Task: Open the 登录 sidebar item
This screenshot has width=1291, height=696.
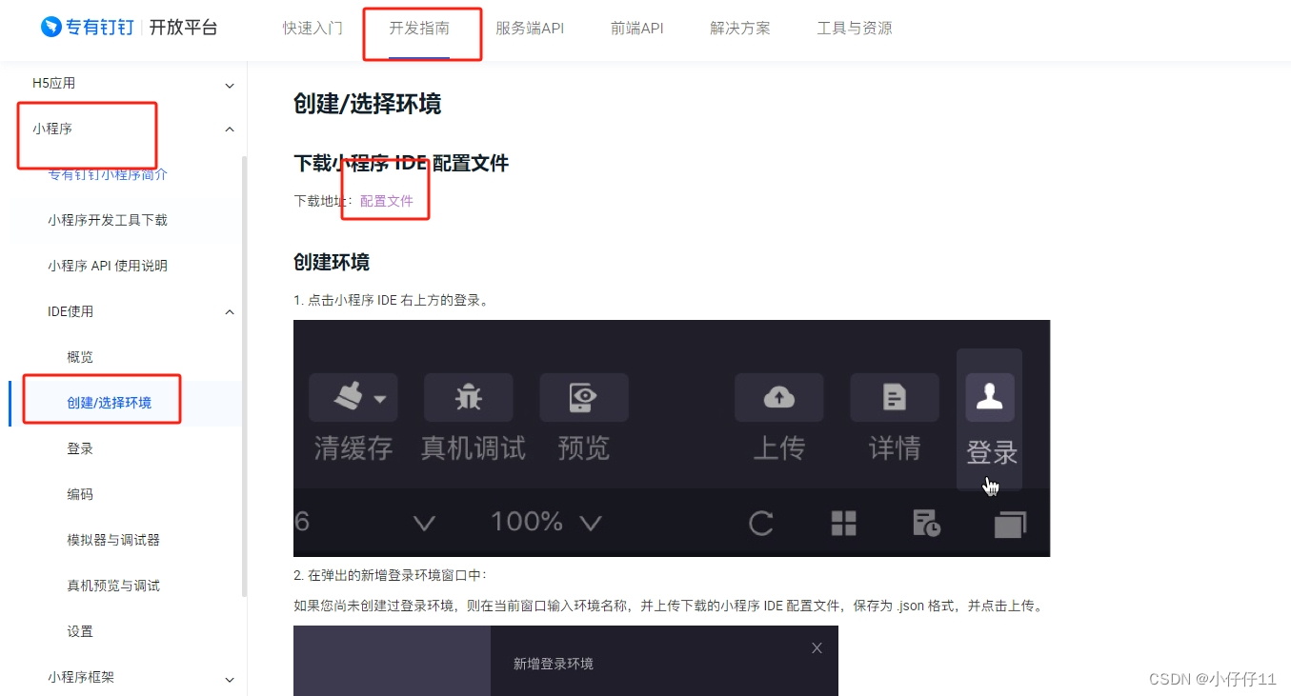Action: click(80, 448)
